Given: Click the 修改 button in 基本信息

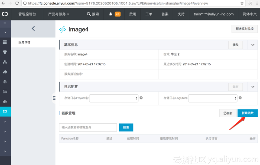Looking at the screenshot, I should click(235, 45).
